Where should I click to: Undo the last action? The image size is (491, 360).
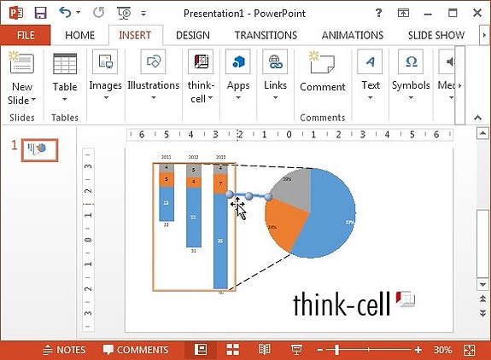[65, 13]
